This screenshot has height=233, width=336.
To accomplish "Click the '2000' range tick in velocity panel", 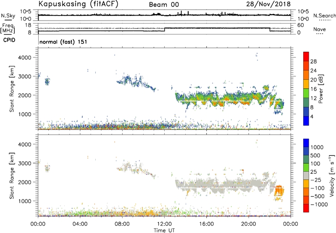I will pyautogui.click(x=24, y=182).
